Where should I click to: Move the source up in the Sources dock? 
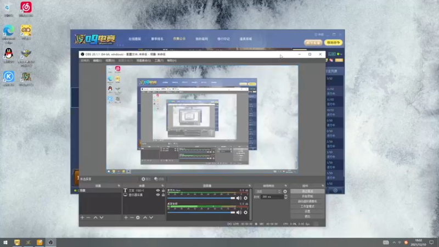(x=145, y=217)
